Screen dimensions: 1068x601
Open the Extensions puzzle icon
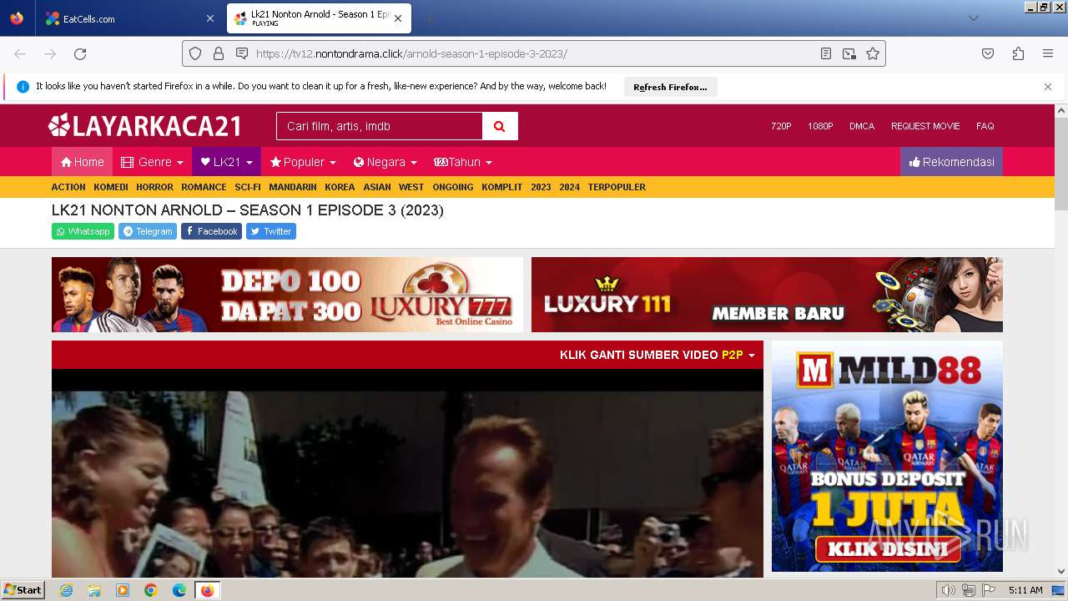(x=1018, y=53)
